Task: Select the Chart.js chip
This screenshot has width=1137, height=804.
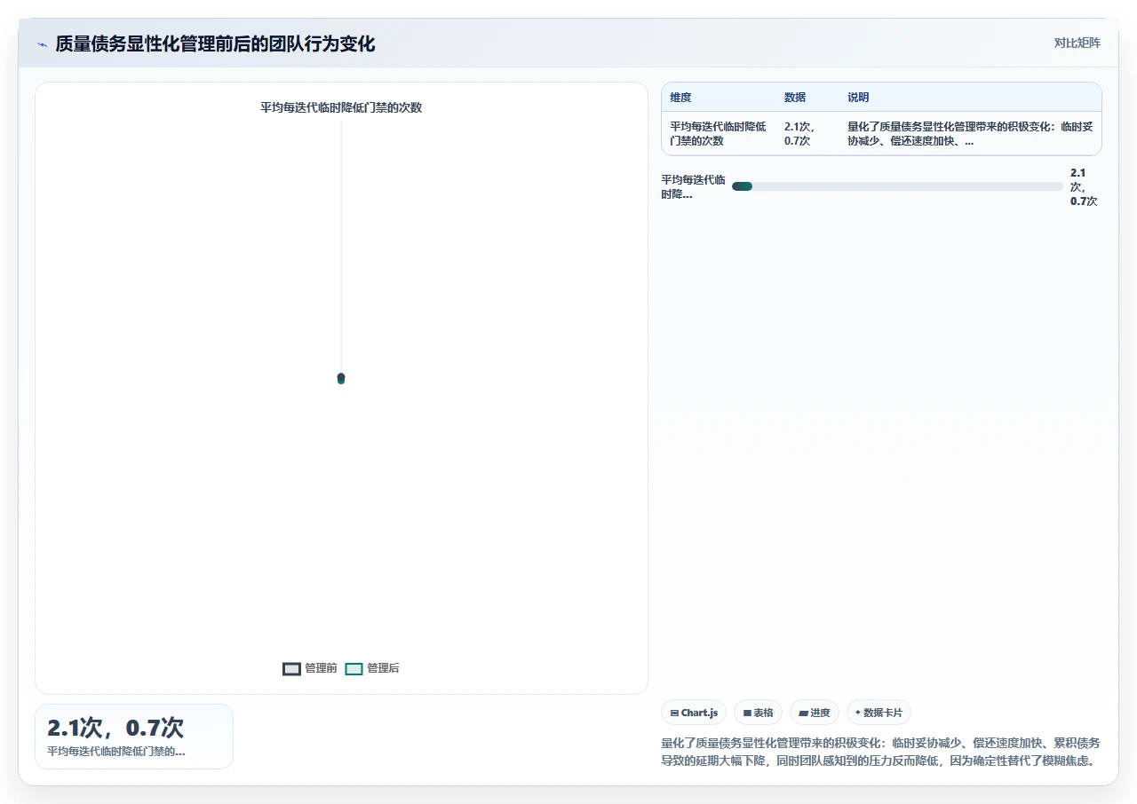Action: tap(694, 713)
